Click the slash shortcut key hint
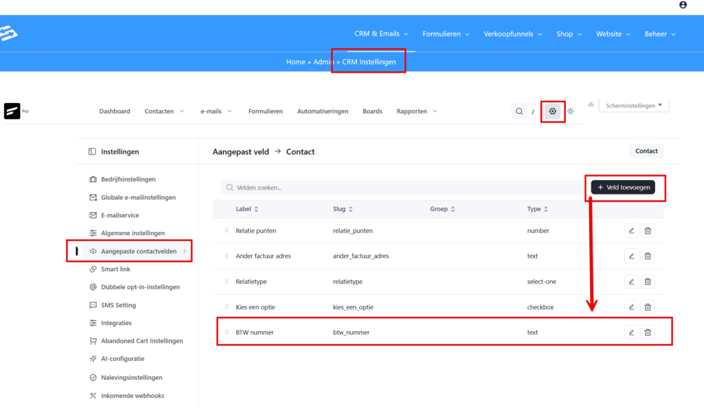The width and height of the screenshot is (704, 408). coord(533,112)
